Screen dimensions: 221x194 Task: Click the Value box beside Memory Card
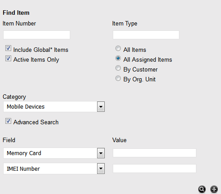coord(154,153)
